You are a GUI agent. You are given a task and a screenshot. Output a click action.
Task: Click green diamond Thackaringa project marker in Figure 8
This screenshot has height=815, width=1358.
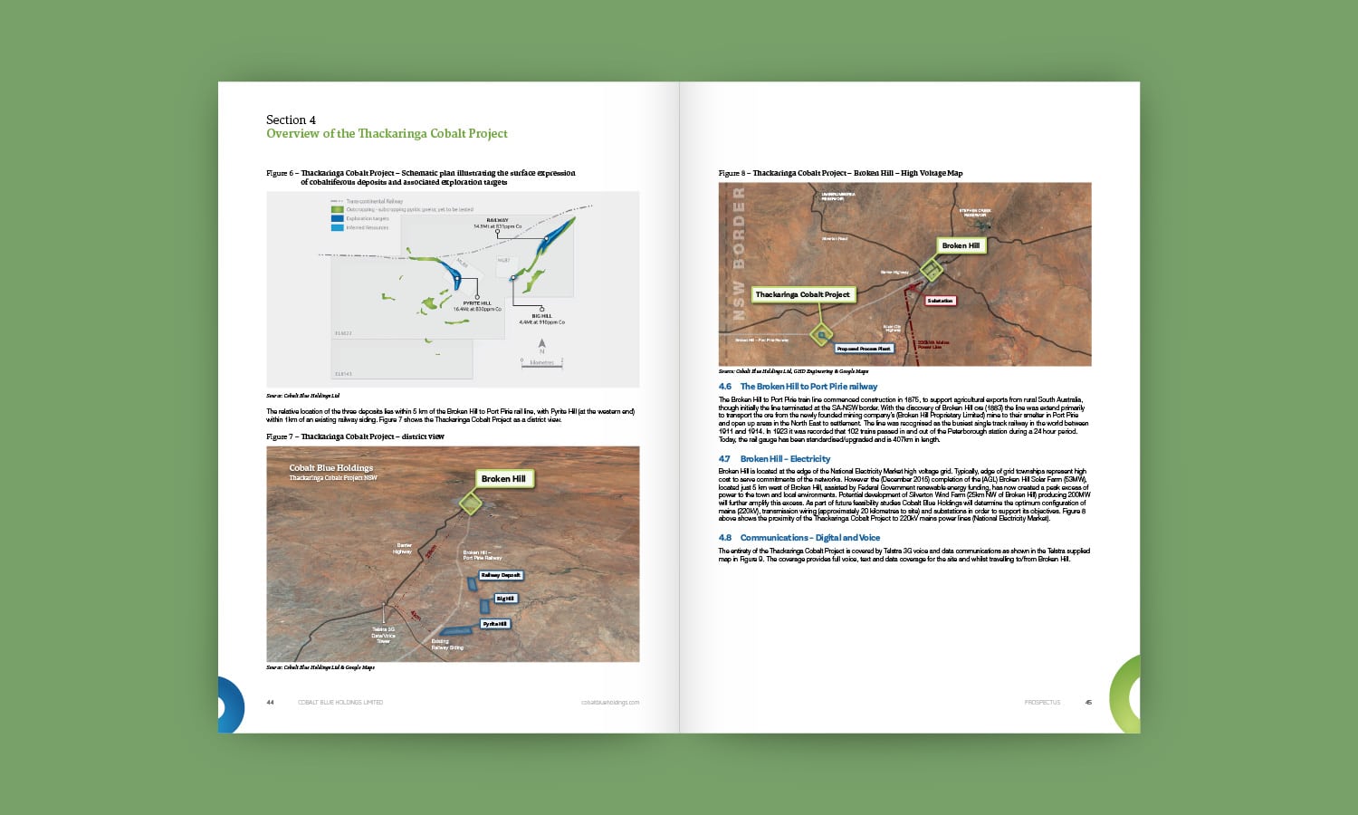click(x=821, y=335)
